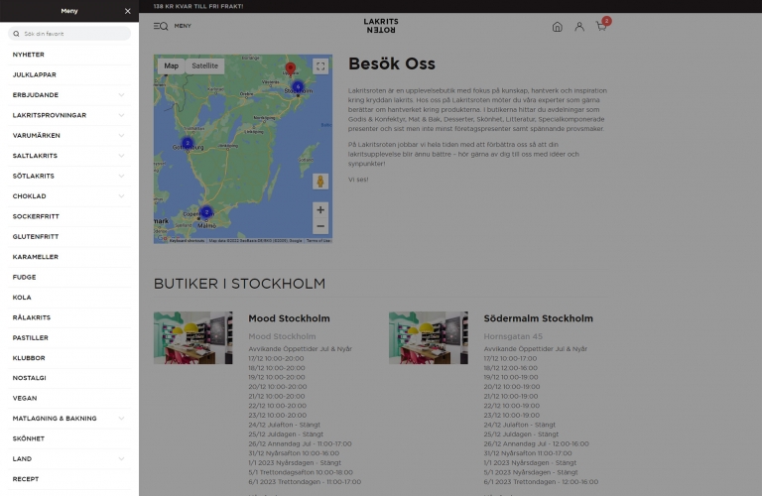Screen dimensions: 762x496
Task: Open FUDGE menu item
Action: click(69, 278)
